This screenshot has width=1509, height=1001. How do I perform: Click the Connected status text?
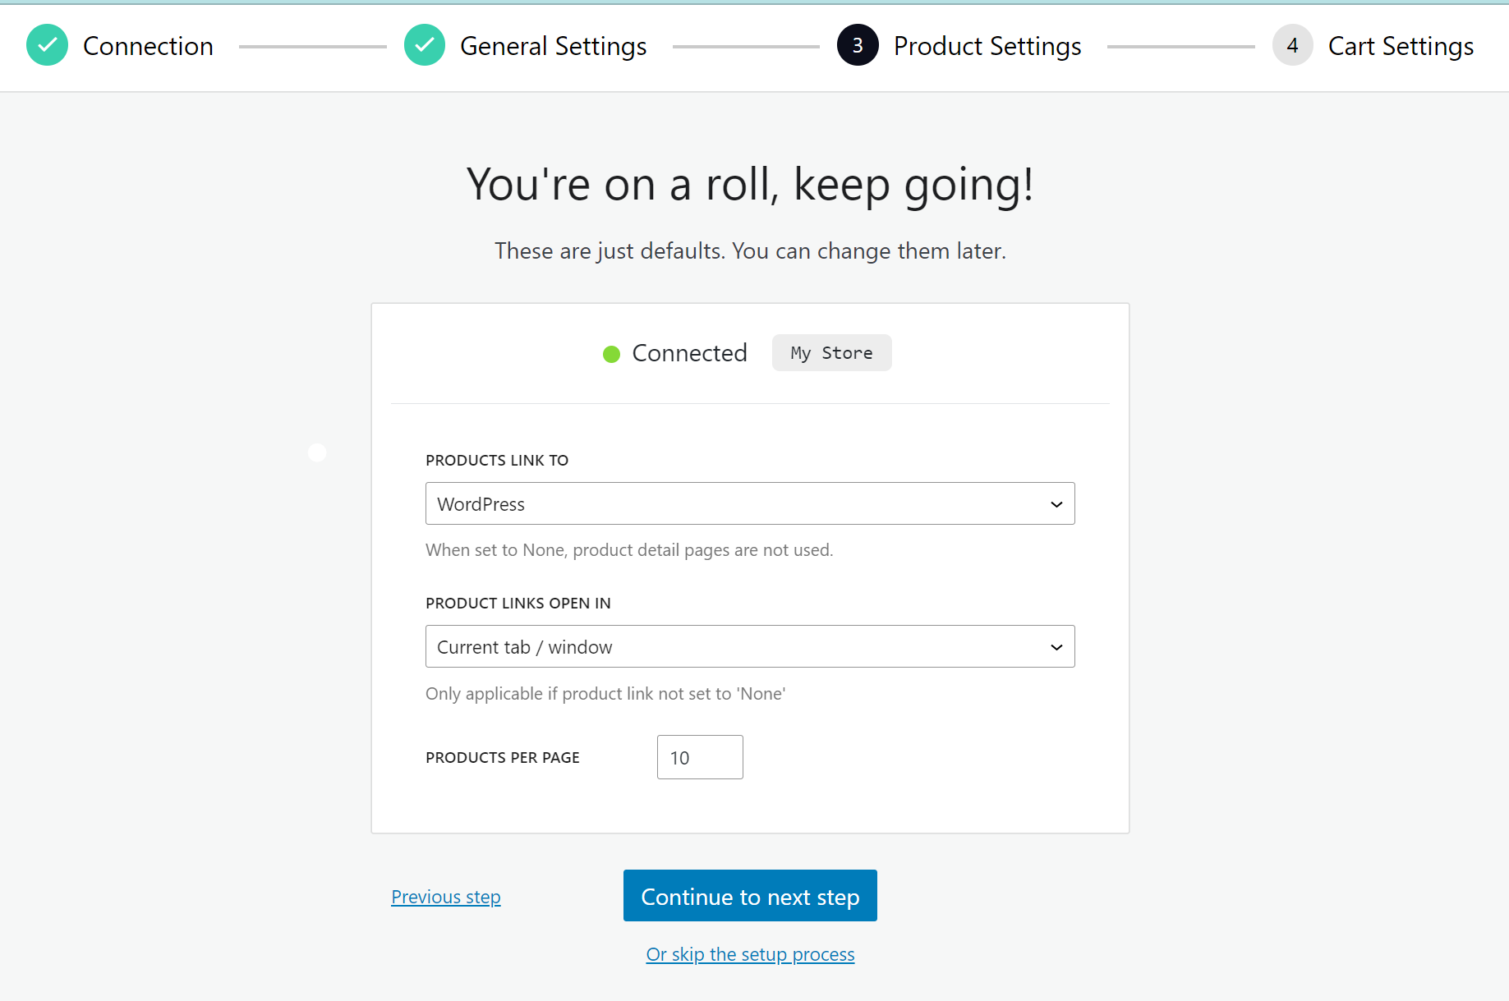click(689, 353)
